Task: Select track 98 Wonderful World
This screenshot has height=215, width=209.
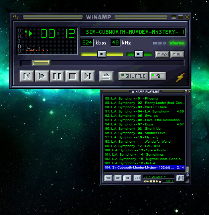Action: (x=145, y=142)
